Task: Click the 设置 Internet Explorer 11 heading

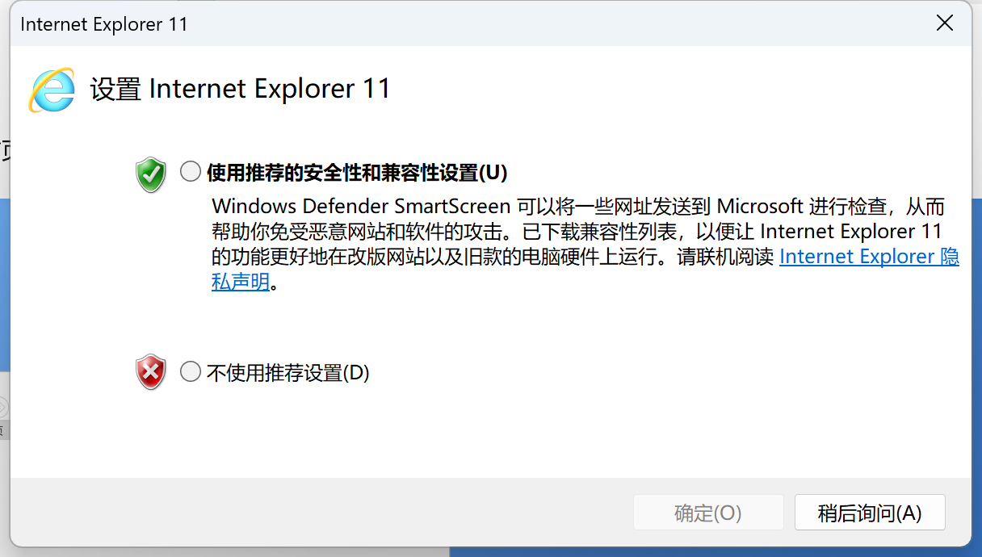Action: (240, 89)
